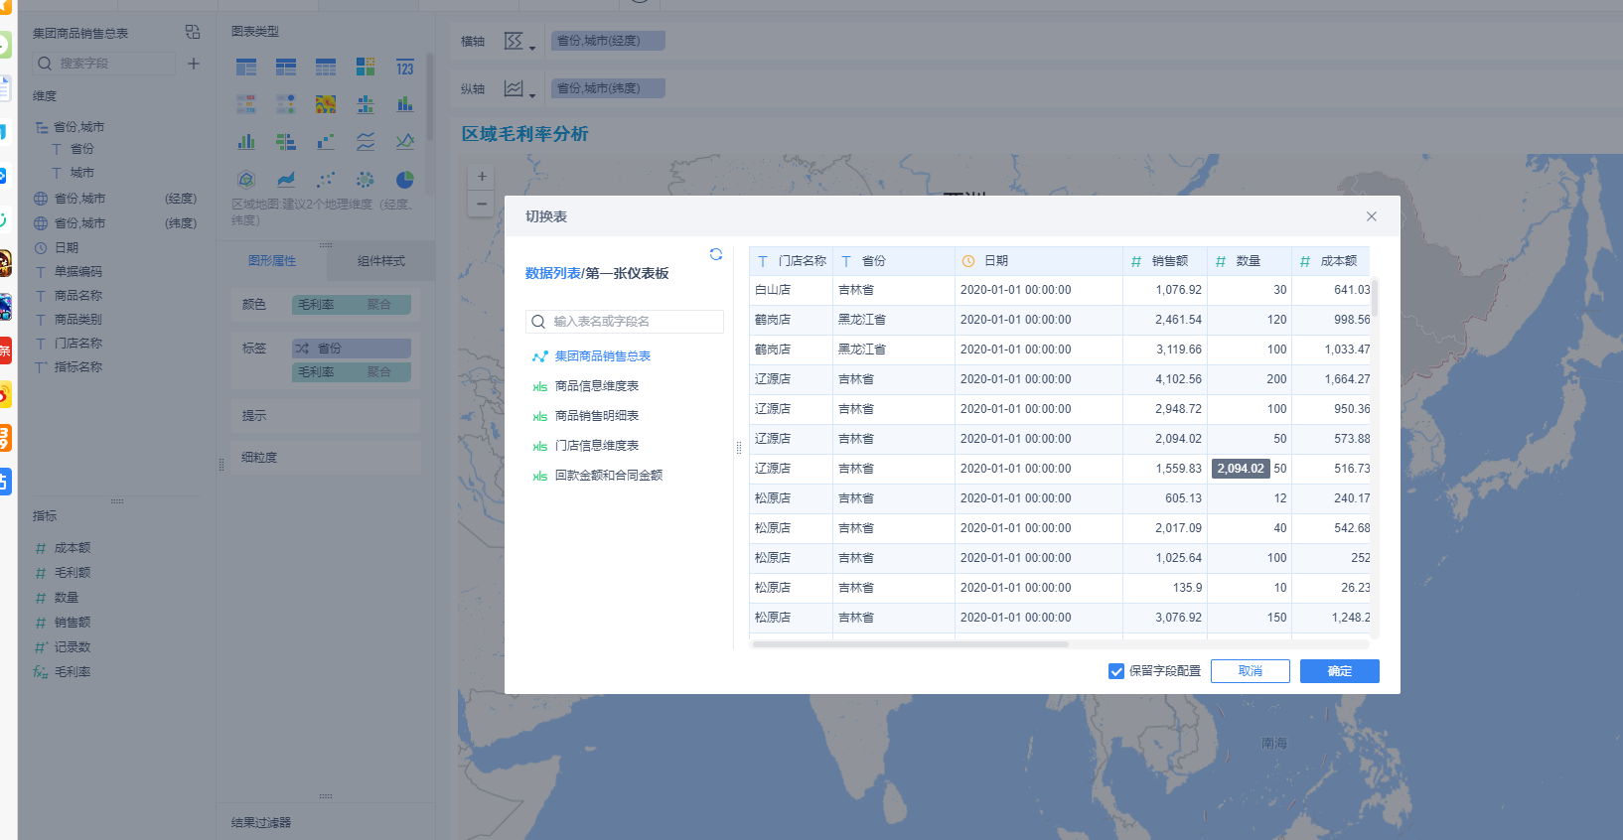Screen dimensions: 1623x840
Task: Click the 省份,城市(纬度) field on 纵轴
Action: pos(608,88)
